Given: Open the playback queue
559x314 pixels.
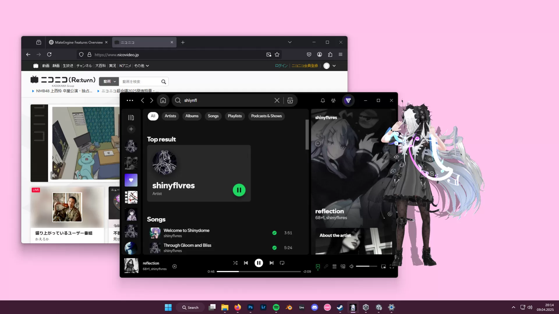Looking at the screenshot, I should [x=334, y=266].
